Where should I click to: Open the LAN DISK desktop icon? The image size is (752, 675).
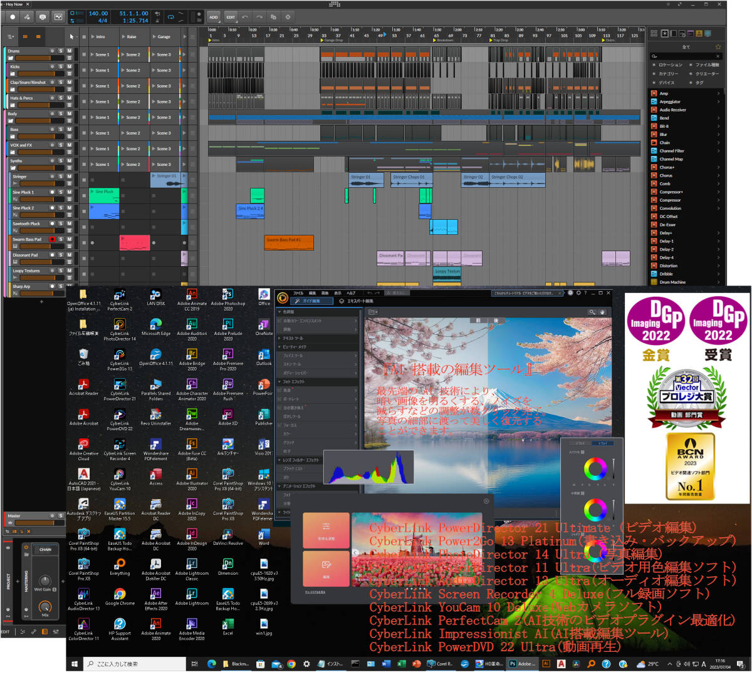pos(155,297)
